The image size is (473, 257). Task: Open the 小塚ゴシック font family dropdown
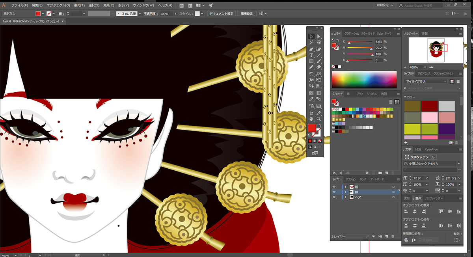(x=432, y=163)
